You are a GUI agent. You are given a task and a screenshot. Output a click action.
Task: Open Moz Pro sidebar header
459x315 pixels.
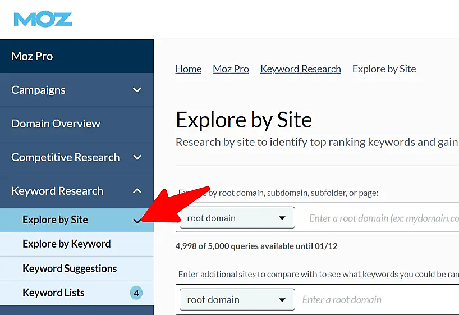pos(32,56)
